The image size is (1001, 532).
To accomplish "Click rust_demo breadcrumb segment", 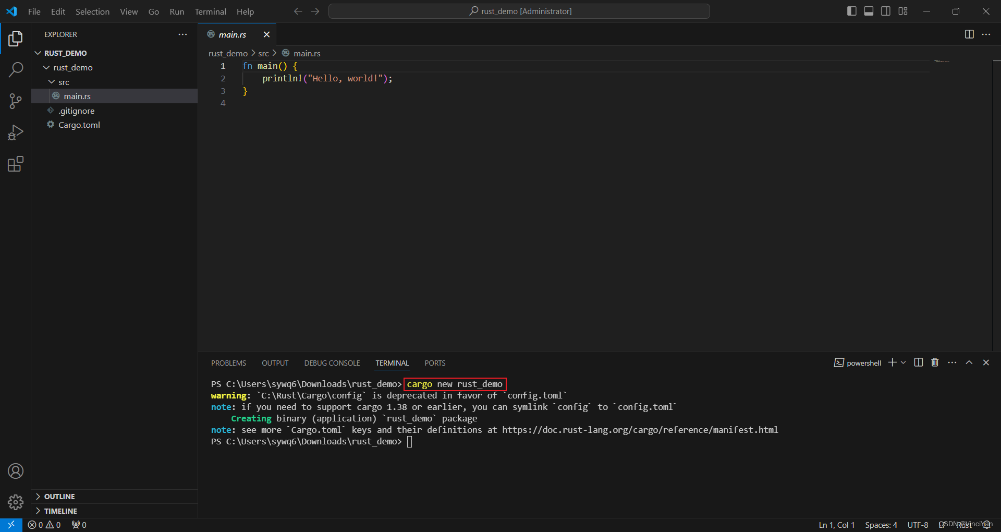I will 228,53.
